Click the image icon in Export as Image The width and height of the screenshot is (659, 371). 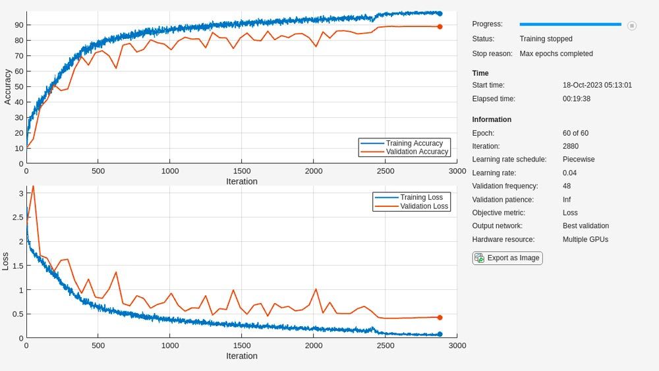point(479,258)
